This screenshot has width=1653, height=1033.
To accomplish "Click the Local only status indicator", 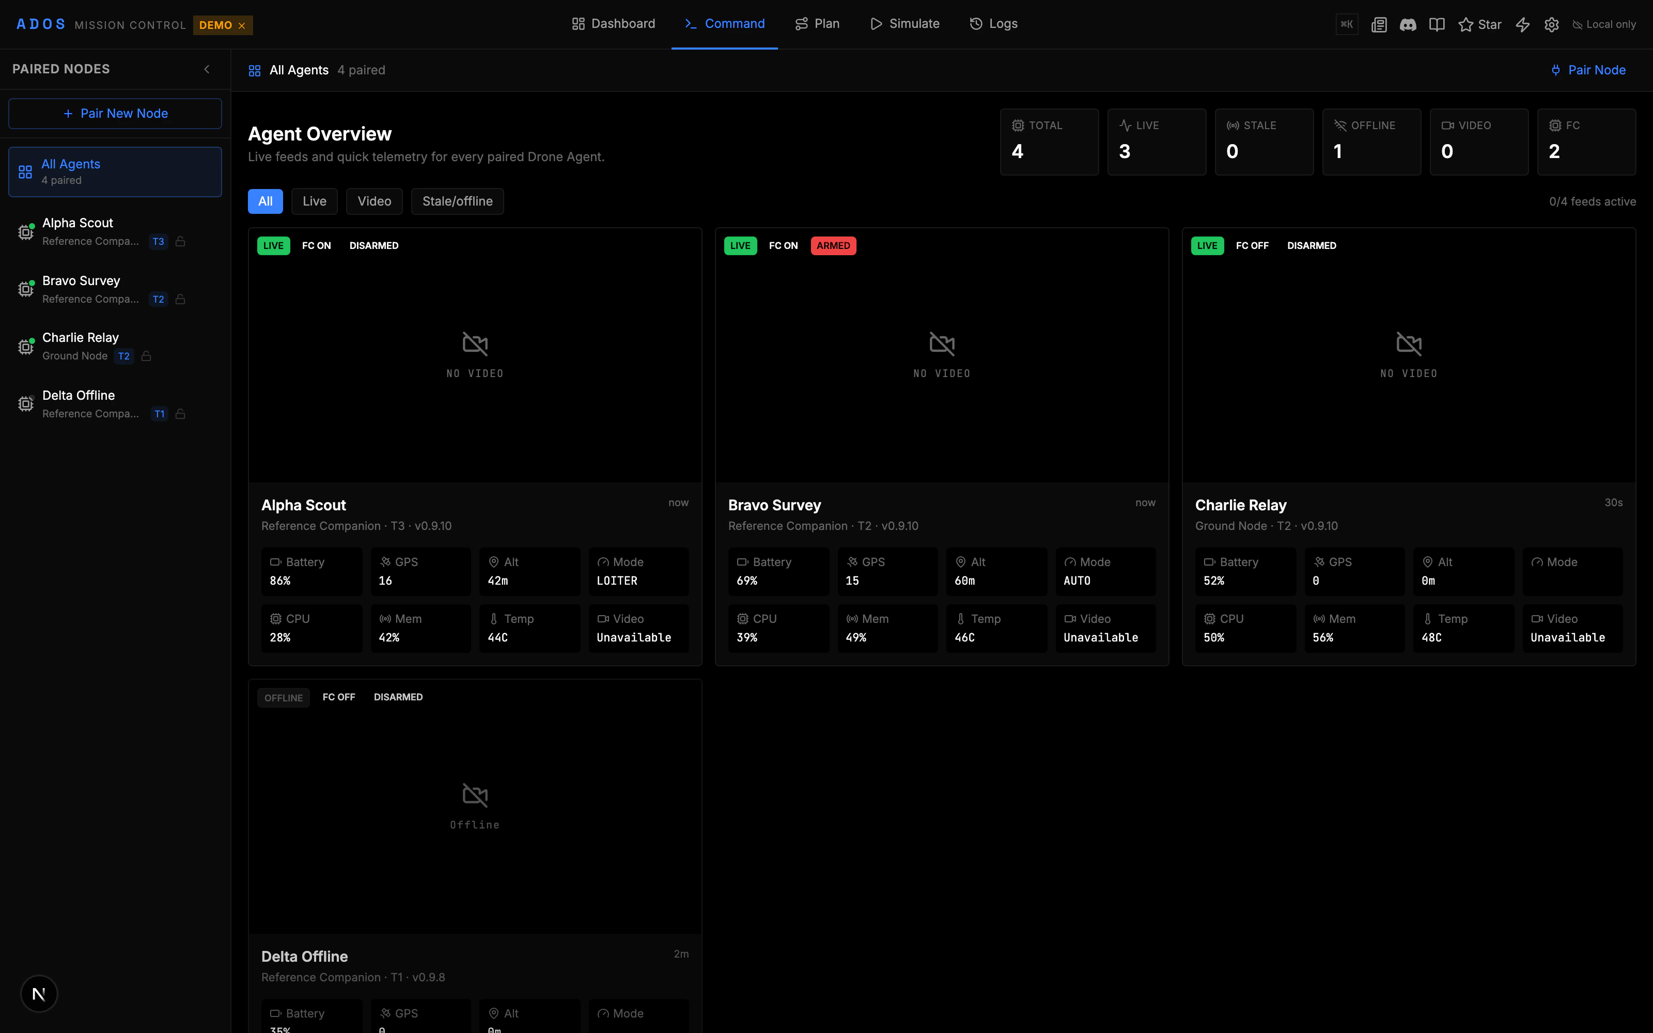I will 1604,25.
